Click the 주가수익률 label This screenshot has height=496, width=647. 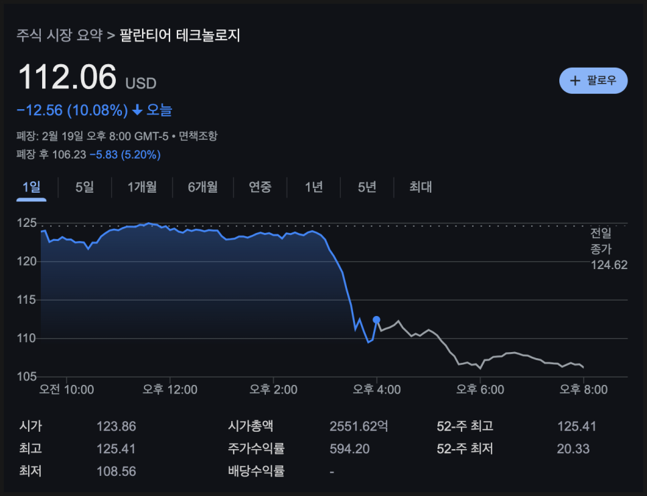(257, 448)
